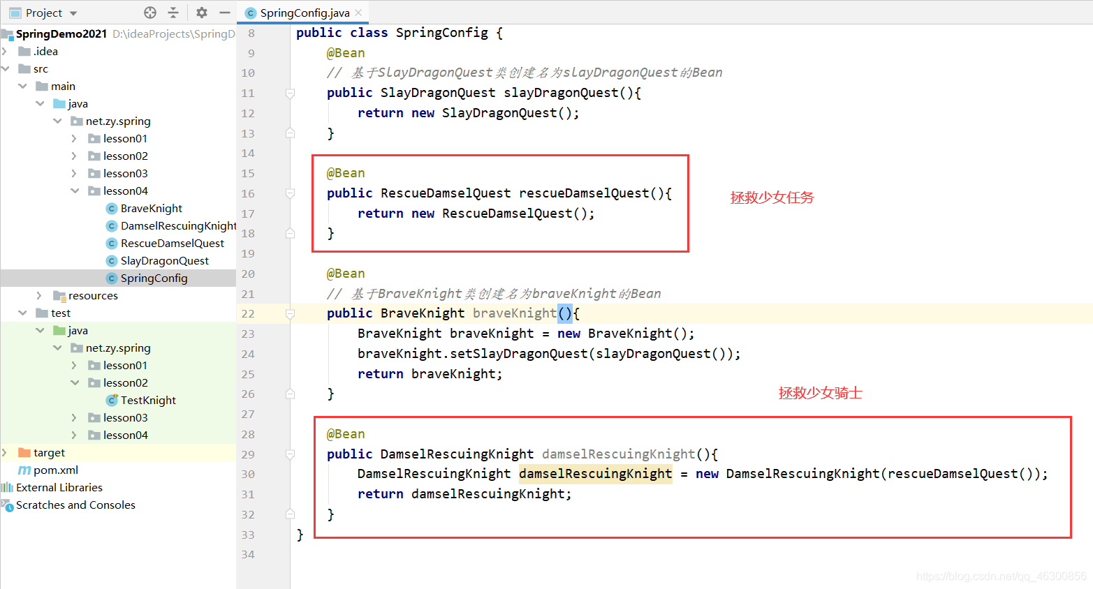Expand the lesson01 package under test
The image size is (1093, 589).
pos(75,365)
